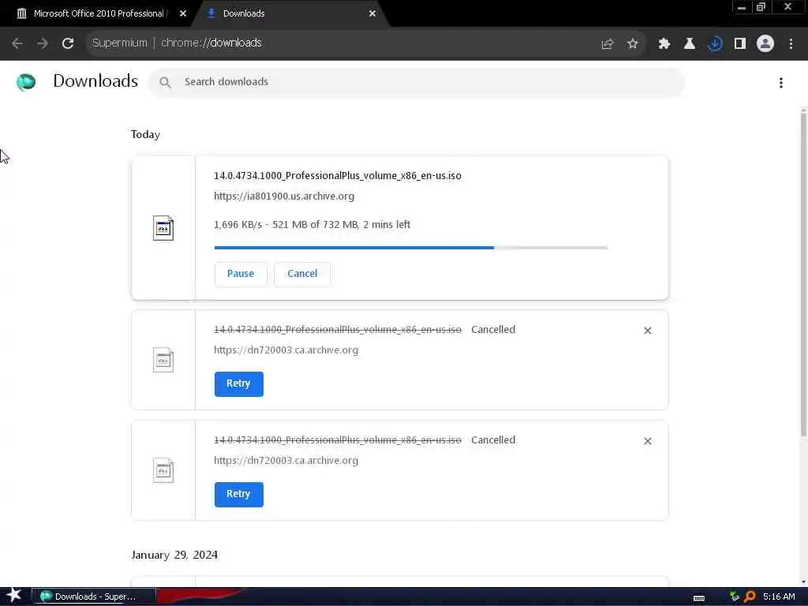
Task: Open the experiments flask icon
Action: coord(690,44)
